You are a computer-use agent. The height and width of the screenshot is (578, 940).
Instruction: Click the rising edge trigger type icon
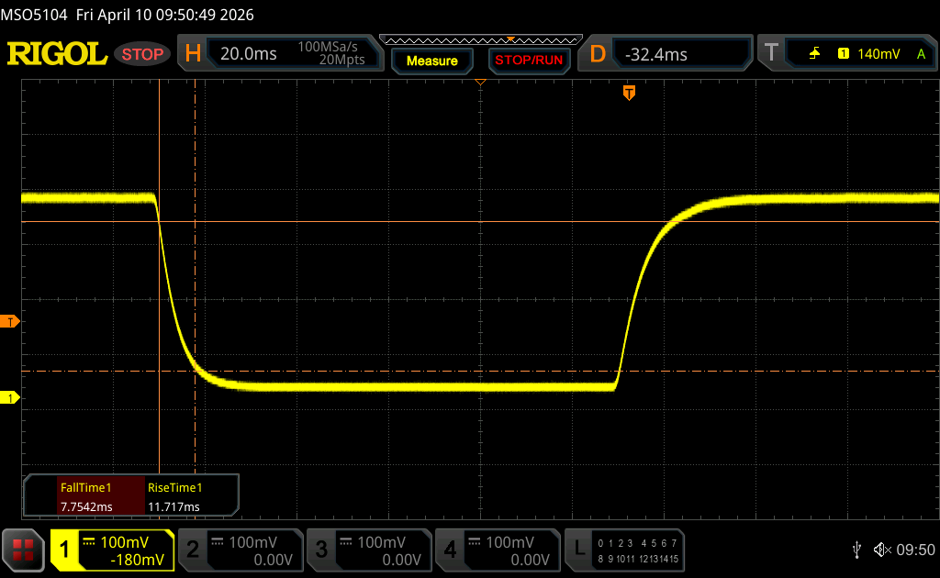814,54
